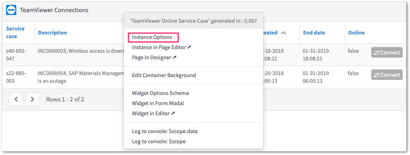This screenshot has height=155, width=410.
Task: Select Log to console: $scope.data
Action: tap(165, 131)
